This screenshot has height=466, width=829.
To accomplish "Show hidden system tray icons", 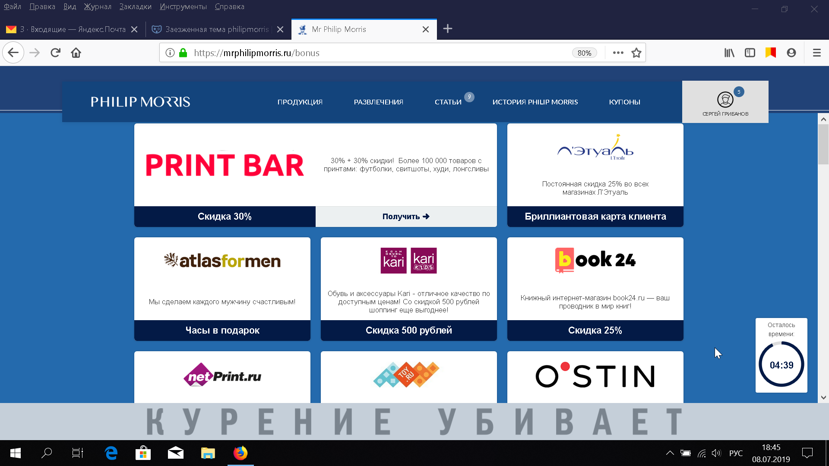I will pos(670,453).
